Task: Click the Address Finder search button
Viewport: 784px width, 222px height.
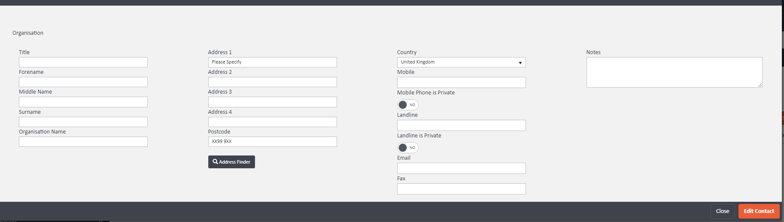Action: click(x=231, y=162)
